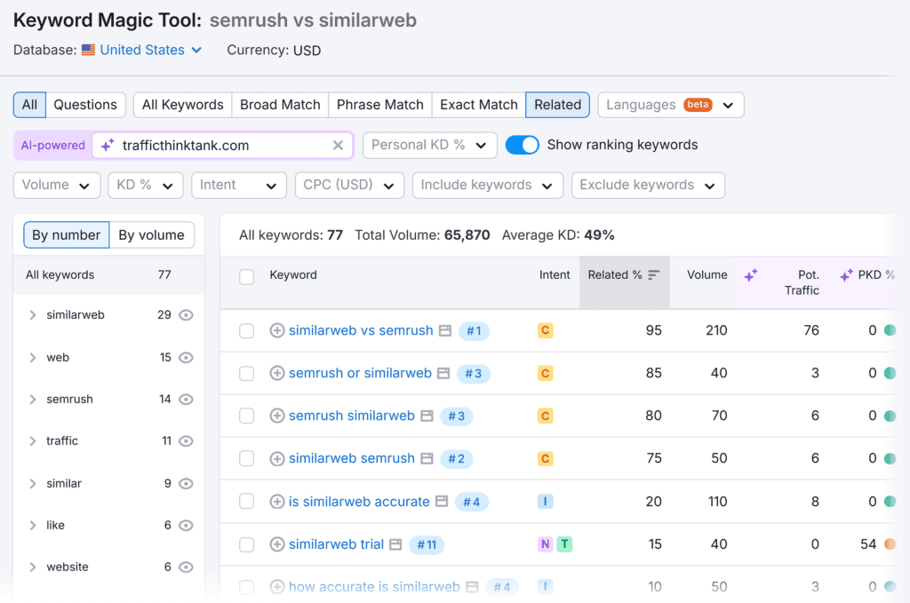This screenshot has height=603, width=910.
Task: Expand the "semrush" keyword group chevron
Action: (36, 399)
